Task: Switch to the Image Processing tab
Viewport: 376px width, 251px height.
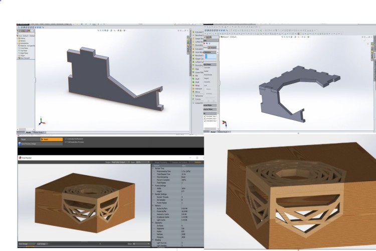Action: pyautogui.click(x=161, y=162)
